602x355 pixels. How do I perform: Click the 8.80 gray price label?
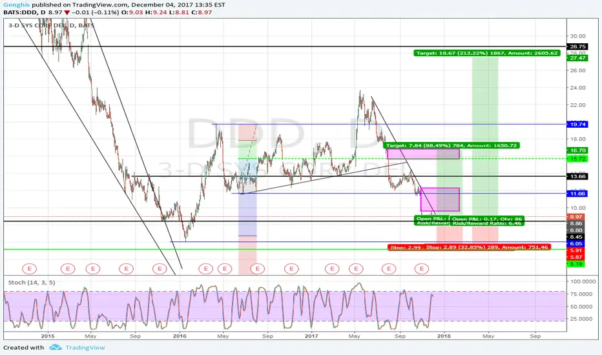[576, 230]
